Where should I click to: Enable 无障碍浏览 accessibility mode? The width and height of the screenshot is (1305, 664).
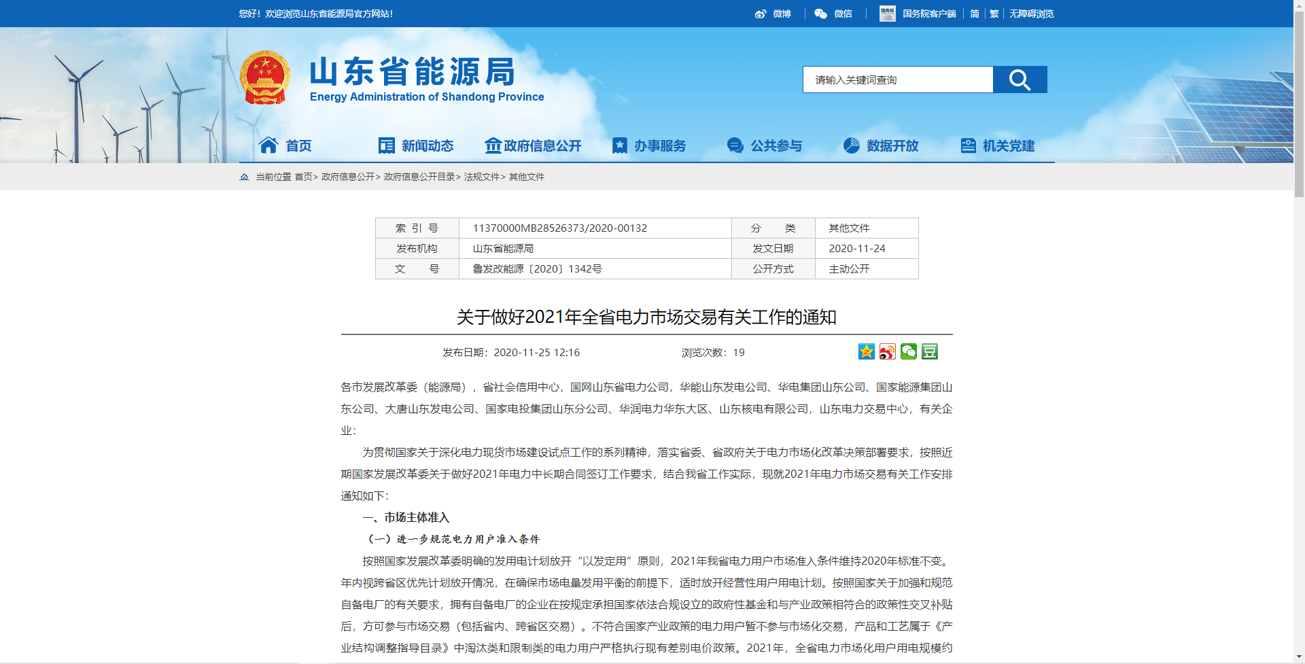coord(1030,14)
